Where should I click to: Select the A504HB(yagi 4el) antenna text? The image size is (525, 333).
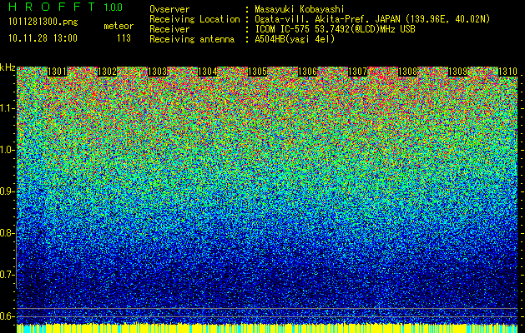click(x=295, y=39)
